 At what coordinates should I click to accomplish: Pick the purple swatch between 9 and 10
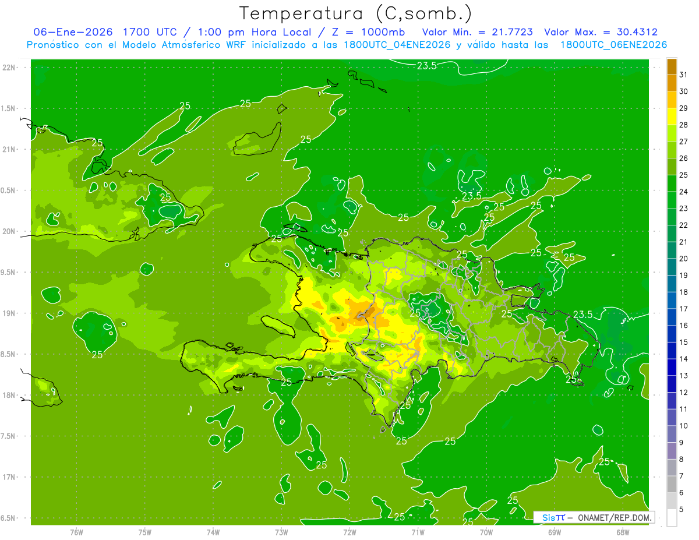click(x=672, y=434)
